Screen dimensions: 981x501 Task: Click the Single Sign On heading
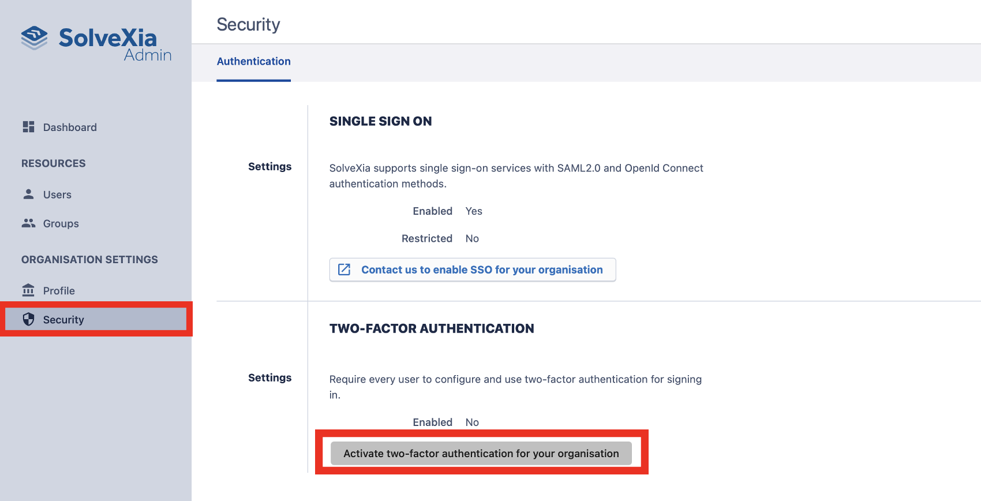[380, 121]
